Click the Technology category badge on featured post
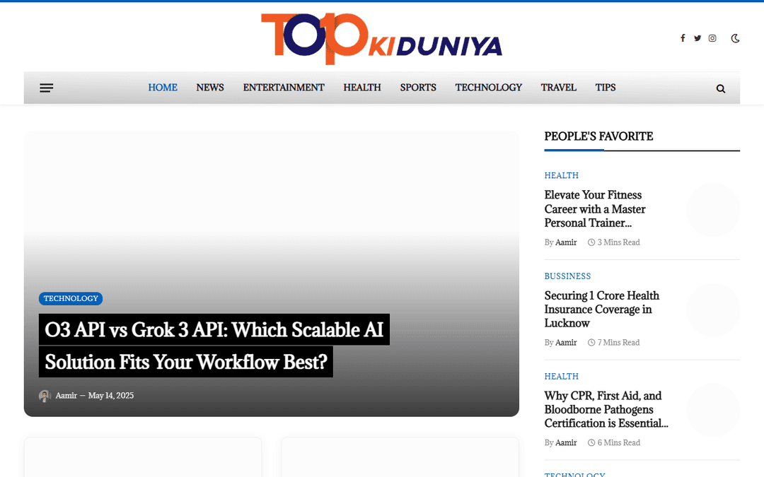Viewport: 764px width, 477px height. pyautogui.click(x=71, y=298)
